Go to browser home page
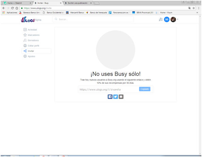 tap(17, 8)
